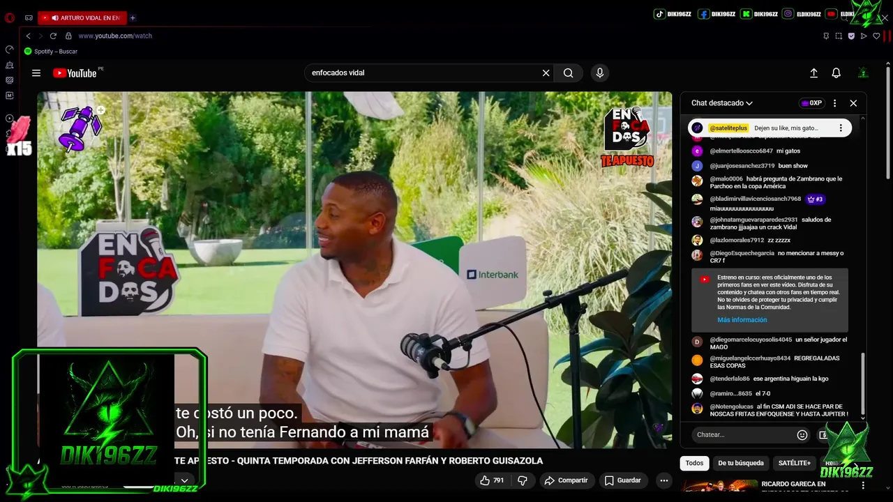Open the YouTube account avatar menu

(x=863, y=73)
